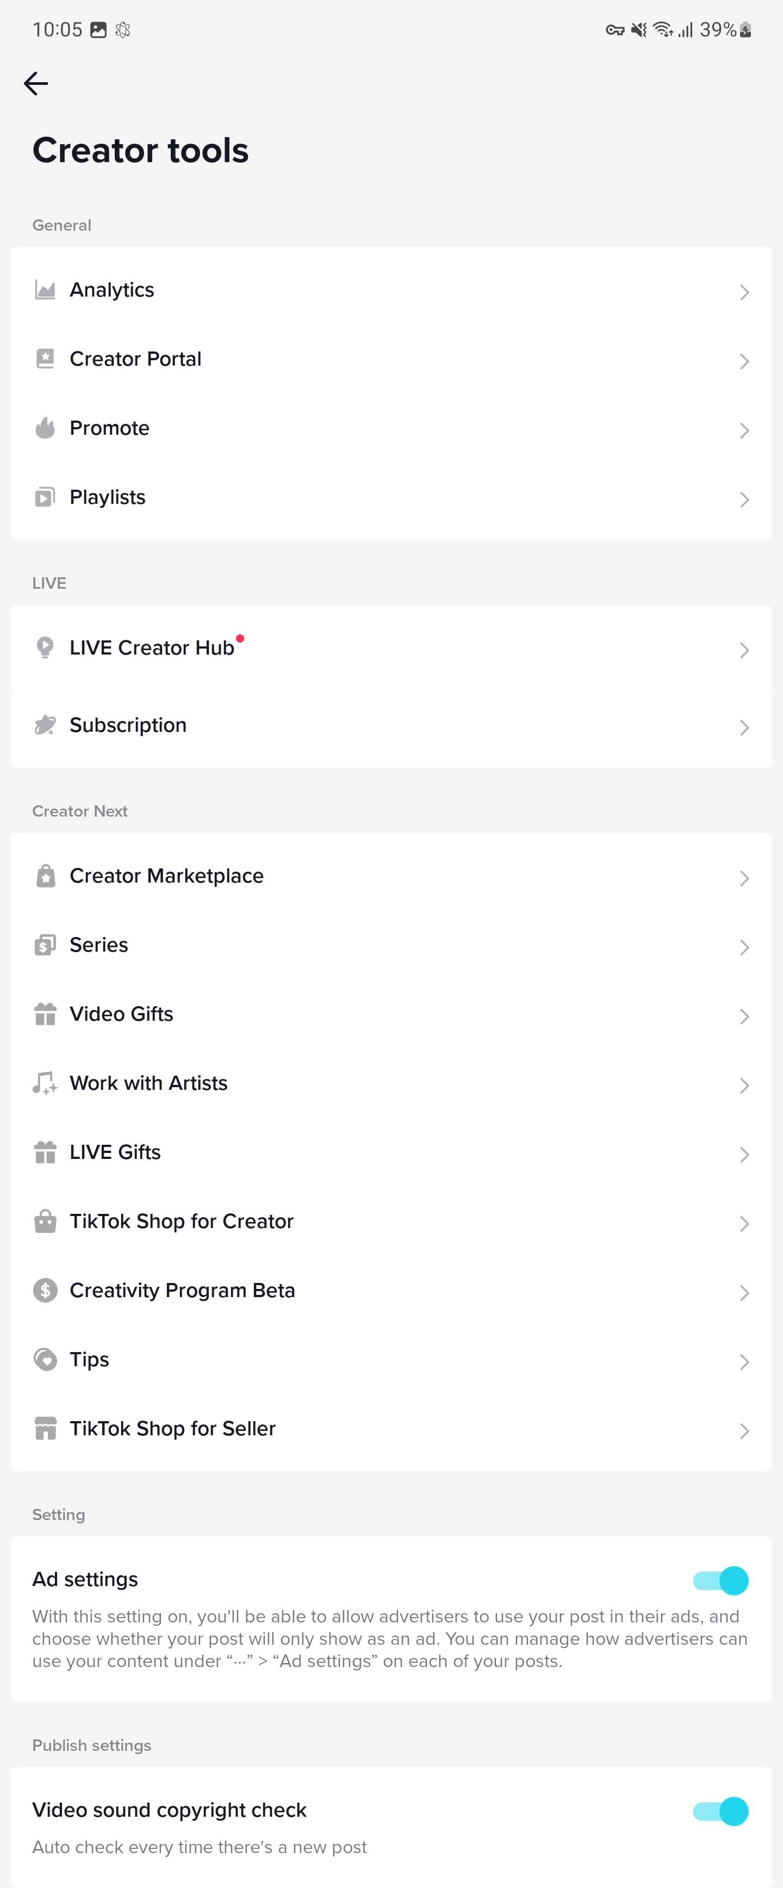Turn off Video sound copyright check toggle

[721, 1811]
